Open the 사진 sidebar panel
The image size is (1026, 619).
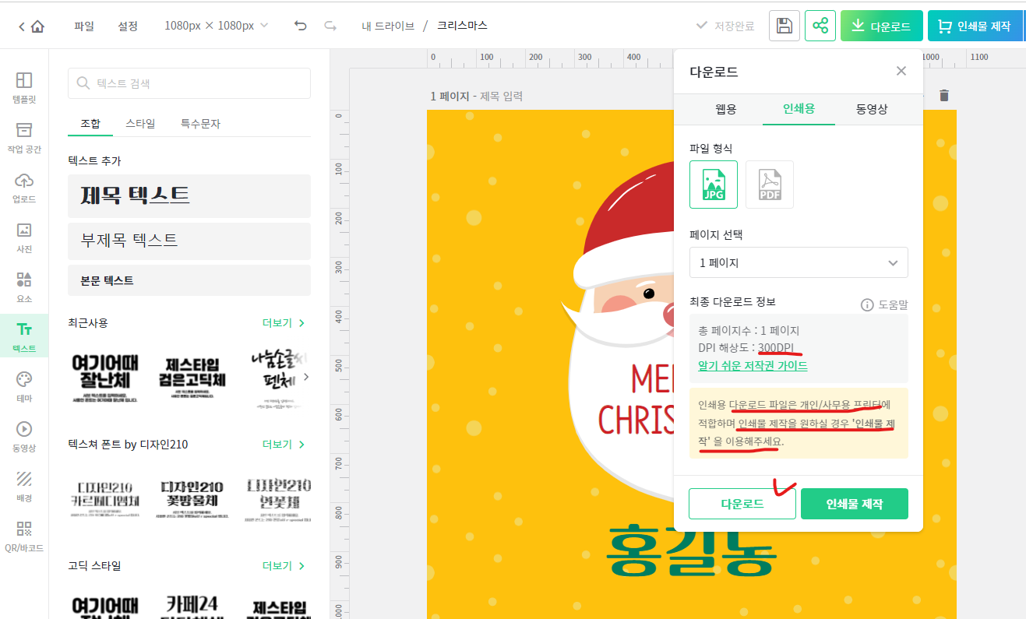[24, 237]
